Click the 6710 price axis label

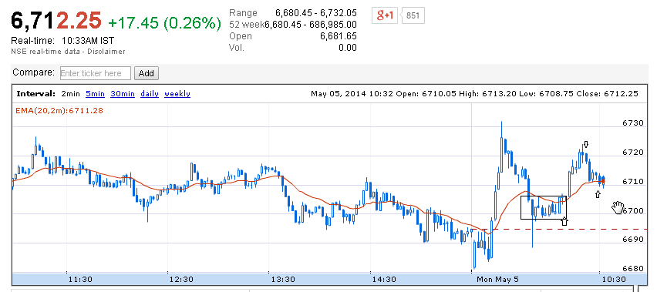[x=633, y=182]
